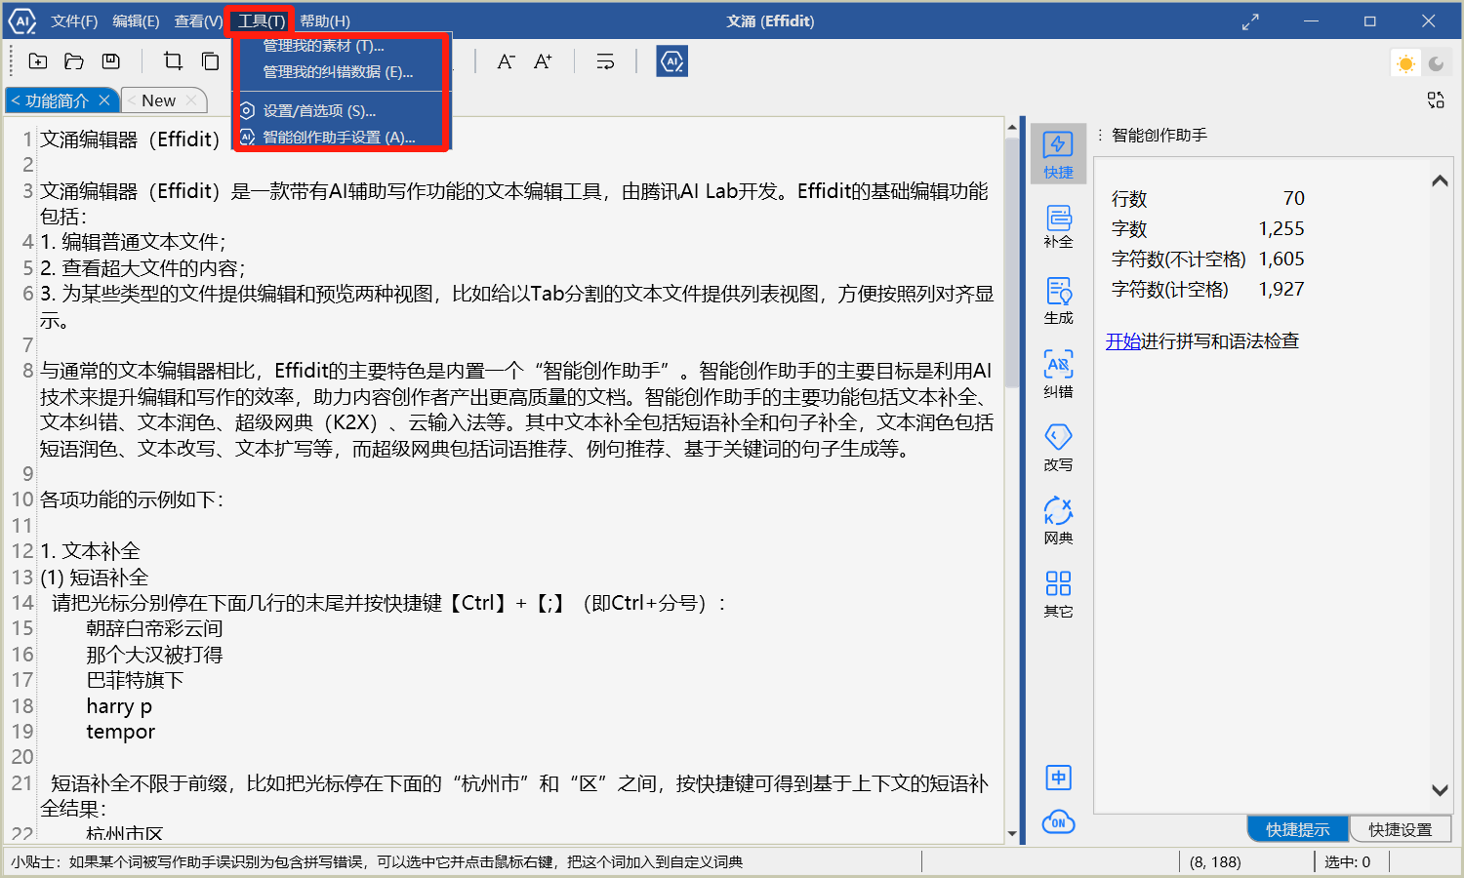The width and height of the screenshot is (1464, 878).
Task: Click the 小贴士 tip in the status bar
Action: click(x=377, y=862)
